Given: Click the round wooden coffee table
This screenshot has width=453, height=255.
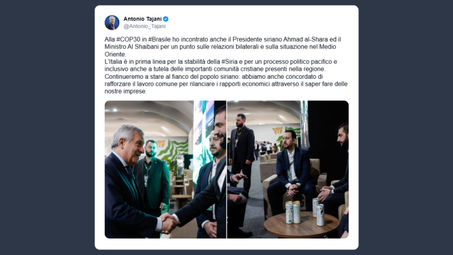Looking at the screenshot, I should 301,225.
